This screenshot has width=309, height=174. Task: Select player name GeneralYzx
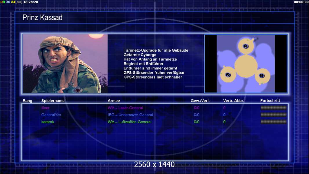pos(51,115)
